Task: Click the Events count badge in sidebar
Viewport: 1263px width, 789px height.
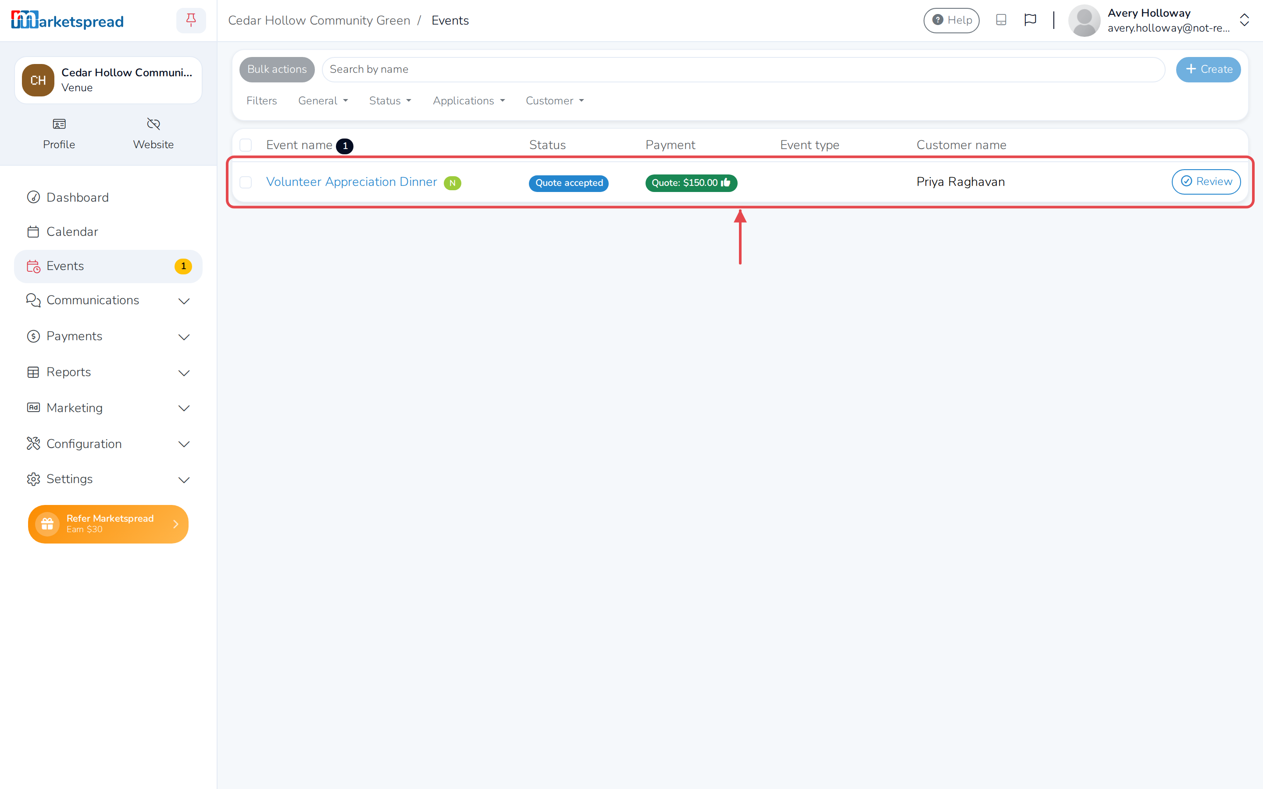Action: point(183,266)
